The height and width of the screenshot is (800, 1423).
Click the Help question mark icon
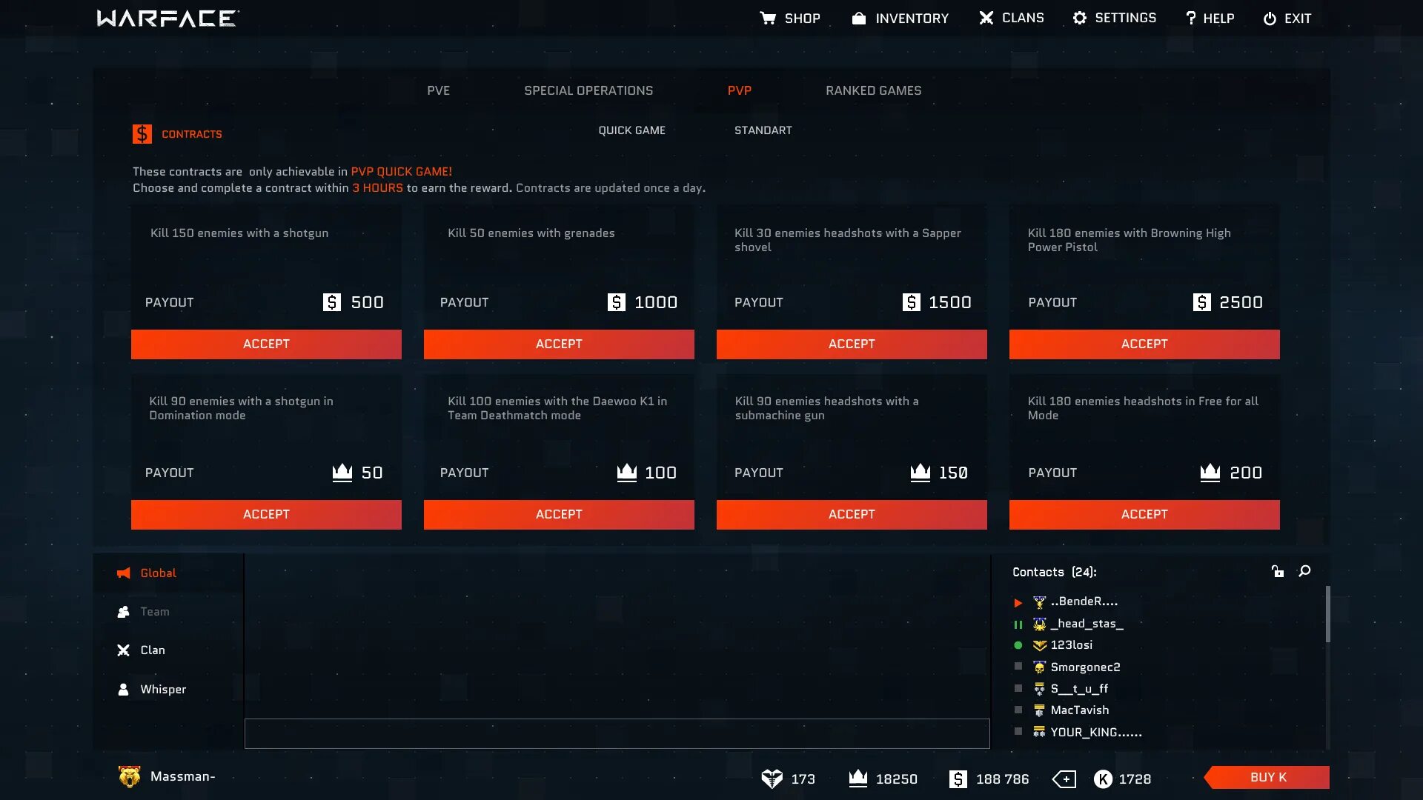[1191, 18]
